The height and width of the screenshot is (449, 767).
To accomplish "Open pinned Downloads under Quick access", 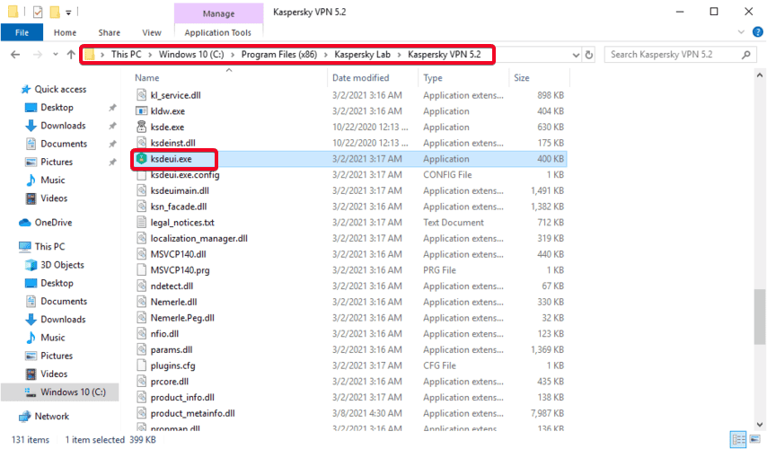I will click(x=63, y=126).
